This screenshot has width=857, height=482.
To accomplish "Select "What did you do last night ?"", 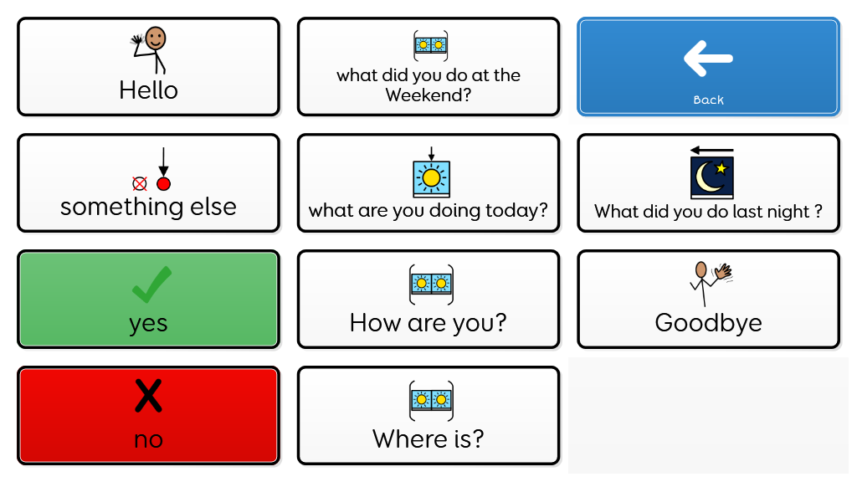I will tap(708, 212).
